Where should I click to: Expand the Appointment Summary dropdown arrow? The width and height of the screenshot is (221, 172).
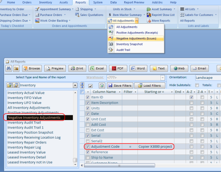(x=72, y=9)
